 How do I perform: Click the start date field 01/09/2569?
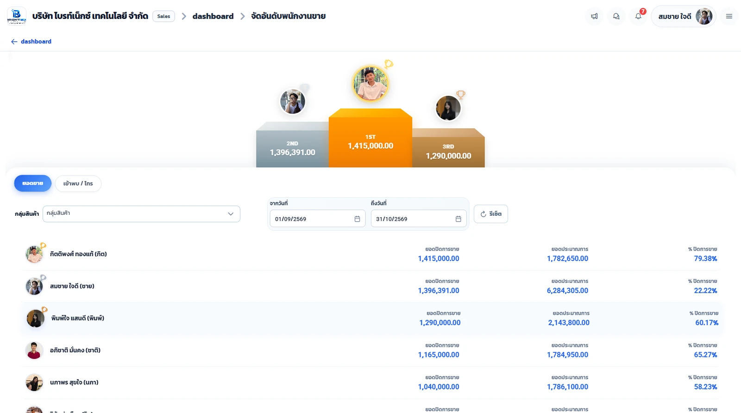[x=318, y=219]
